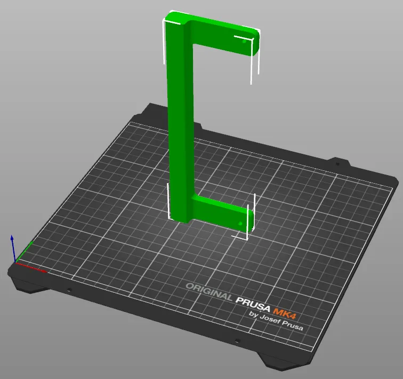The image size is (403, 379).
Task: Click the white PRUSA logo text
Action: click(x=253, y=304)
